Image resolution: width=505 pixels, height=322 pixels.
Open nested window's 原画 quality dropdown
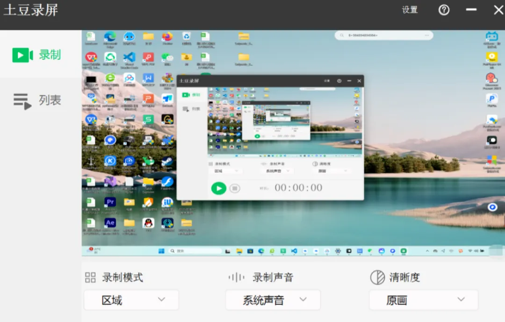click(333, 171)
